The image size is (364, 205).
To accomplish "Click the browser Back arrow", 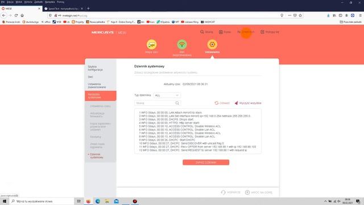I will [x=4, y=15].
